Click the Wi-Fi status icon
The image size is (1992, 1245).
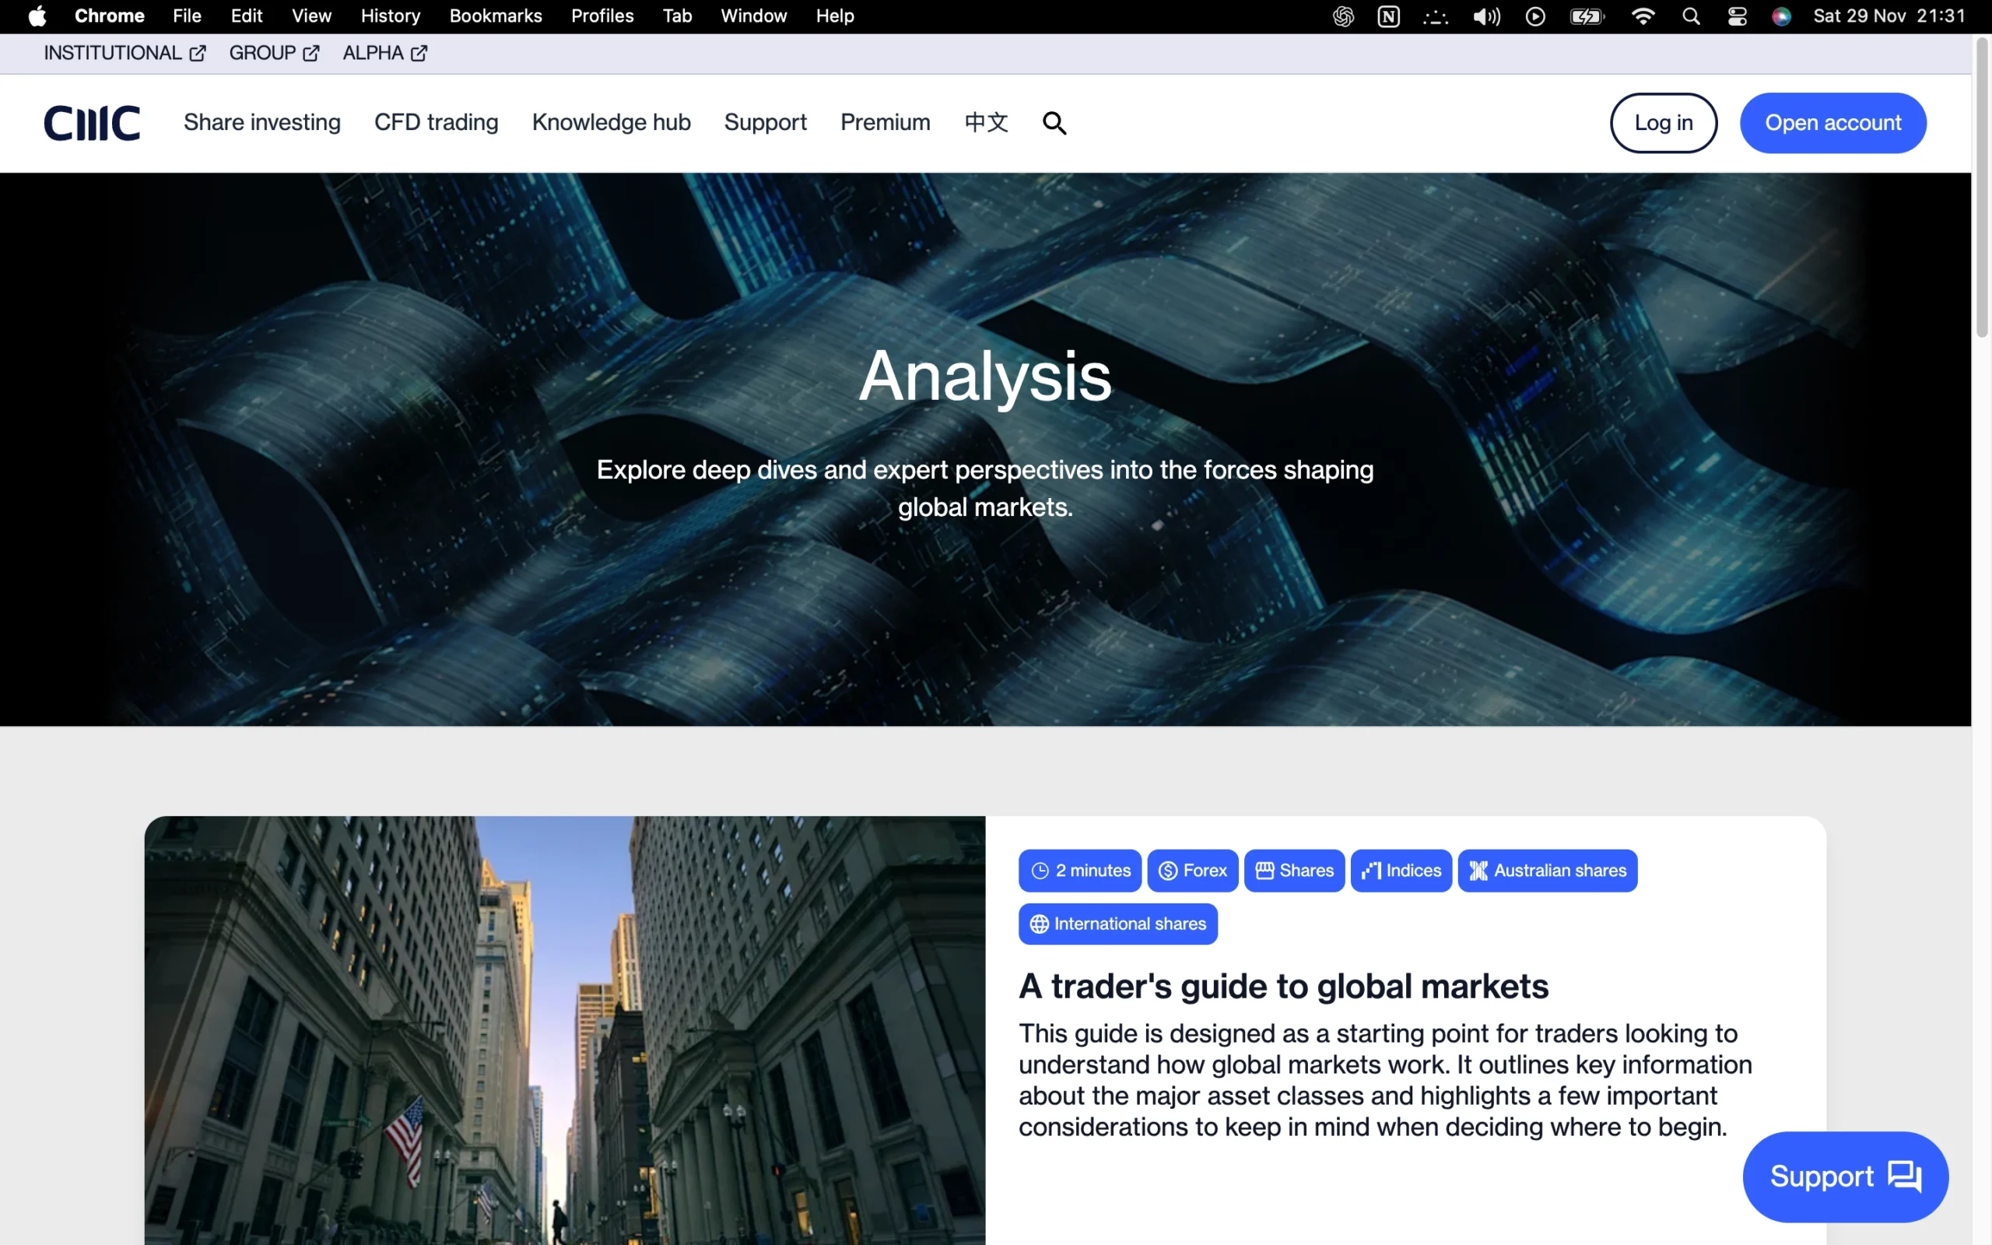[1642, 16]
